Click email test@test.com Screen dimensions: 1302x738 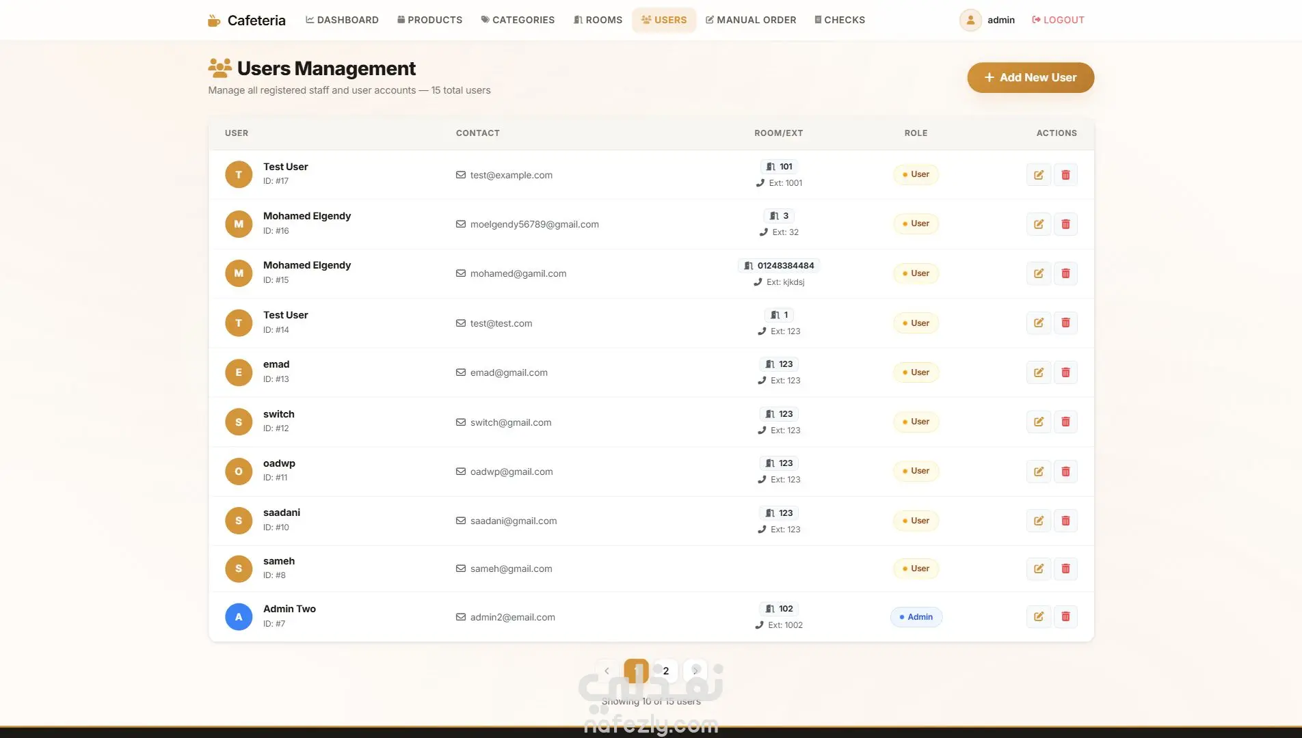501,323
